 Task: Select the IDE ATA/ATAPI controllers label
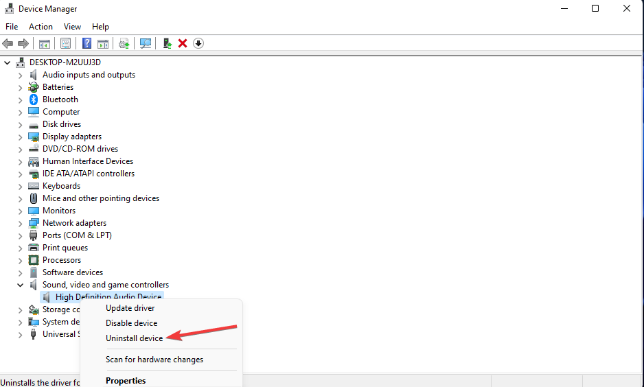tap(89, 174)
